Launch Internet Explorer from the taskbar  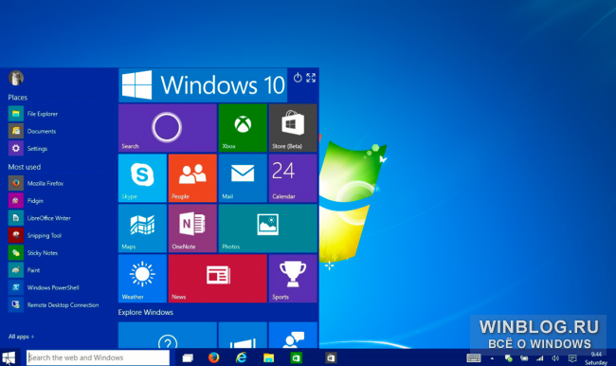click(242, 357)
